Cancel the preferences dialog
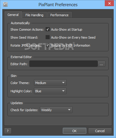116x138 pixels. 100,131
